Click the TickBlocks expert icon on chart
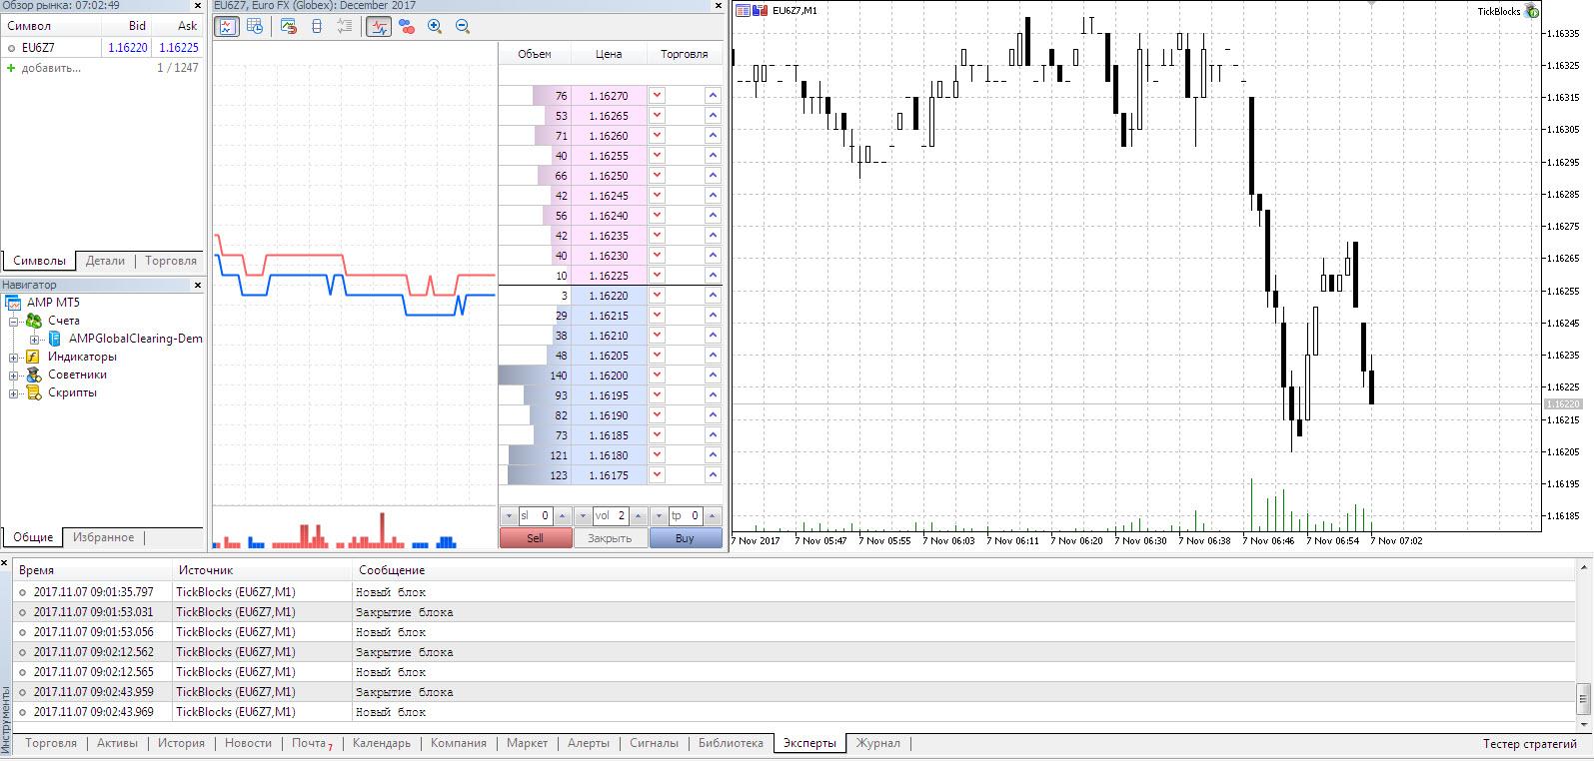Viewport: 1594px width, 761px height. click(1532, 11)
